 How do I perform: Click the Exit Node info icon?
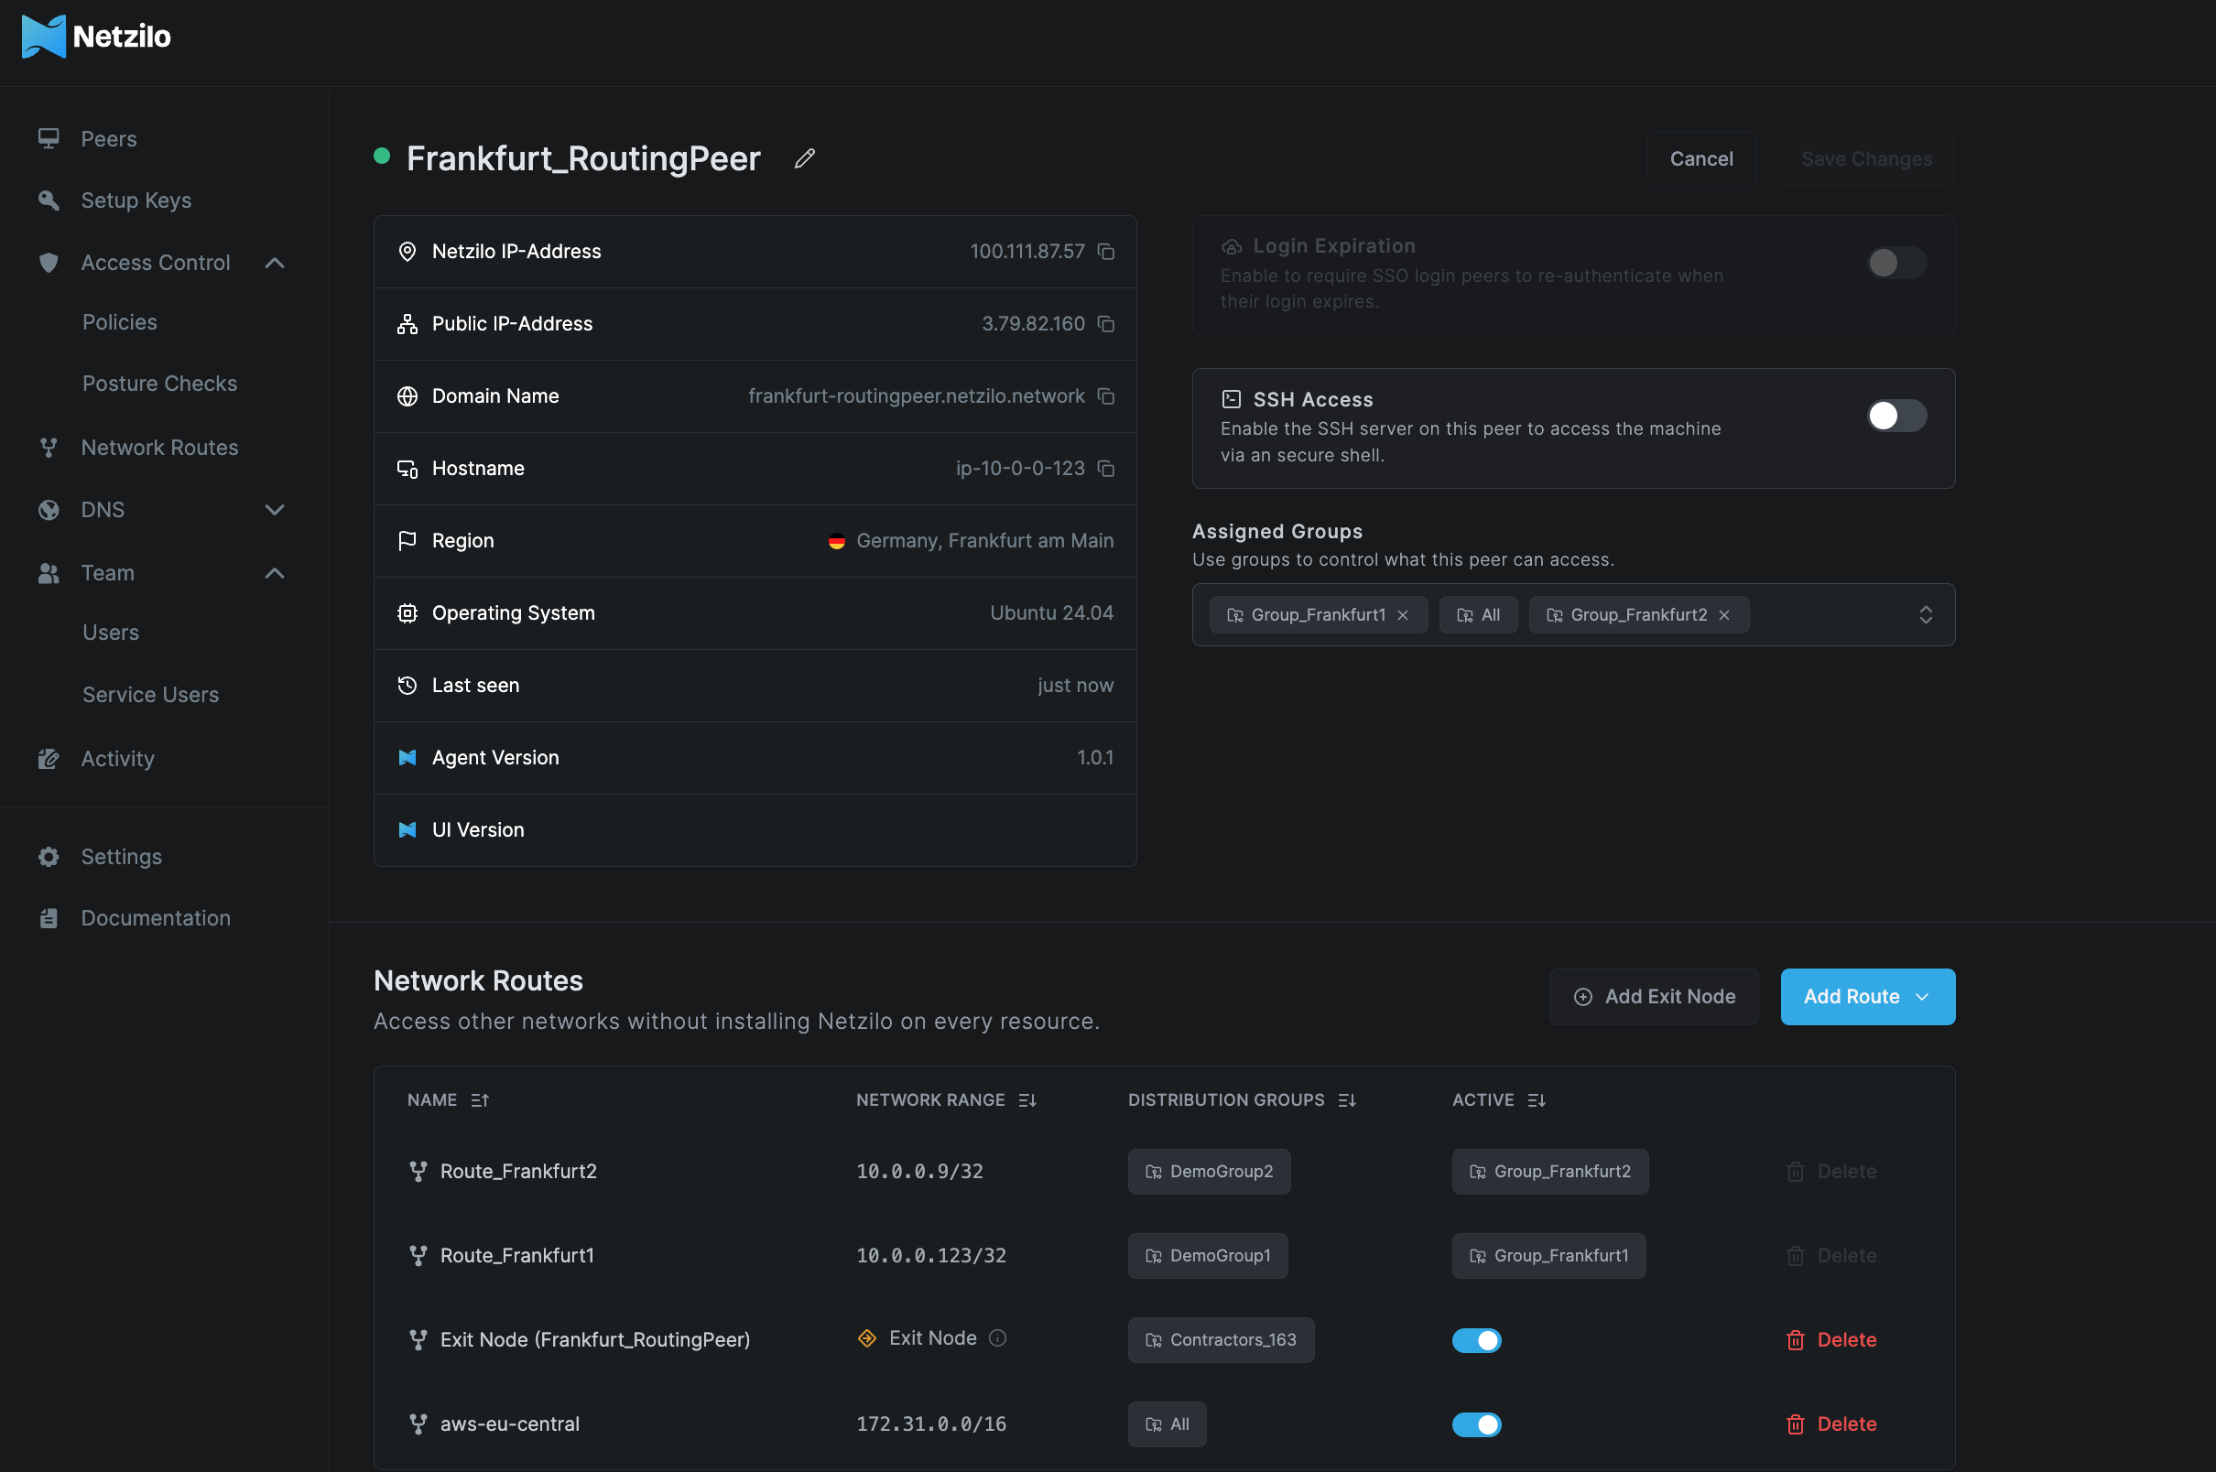(998, 1337)
